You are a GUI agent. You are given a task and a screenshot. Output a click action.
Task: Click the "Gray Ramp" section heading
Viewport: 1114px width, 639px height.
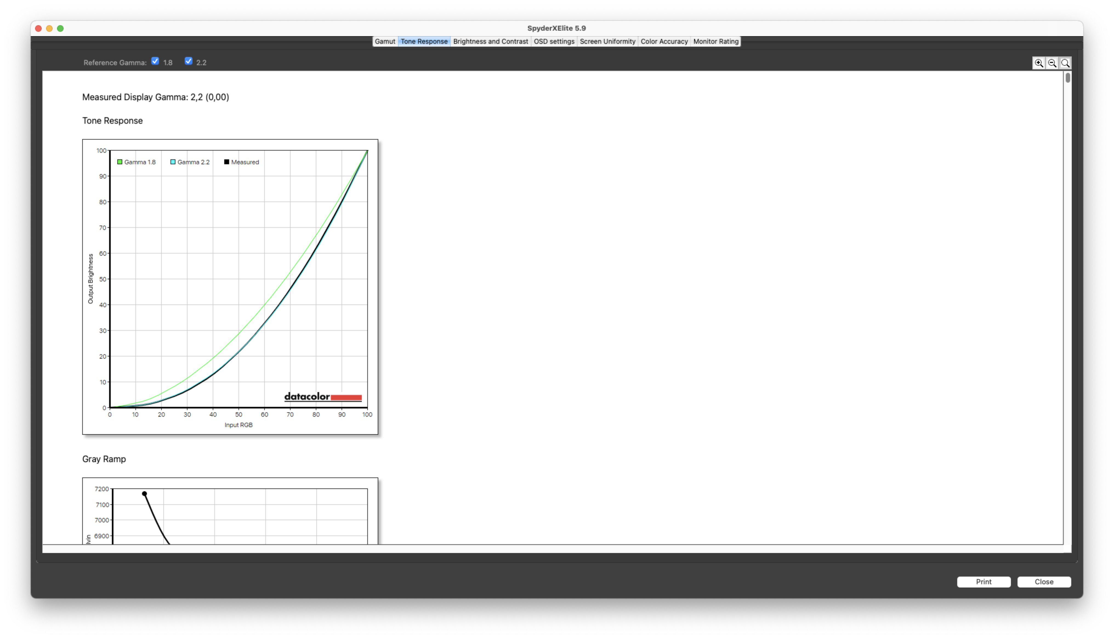pos(104,459)
